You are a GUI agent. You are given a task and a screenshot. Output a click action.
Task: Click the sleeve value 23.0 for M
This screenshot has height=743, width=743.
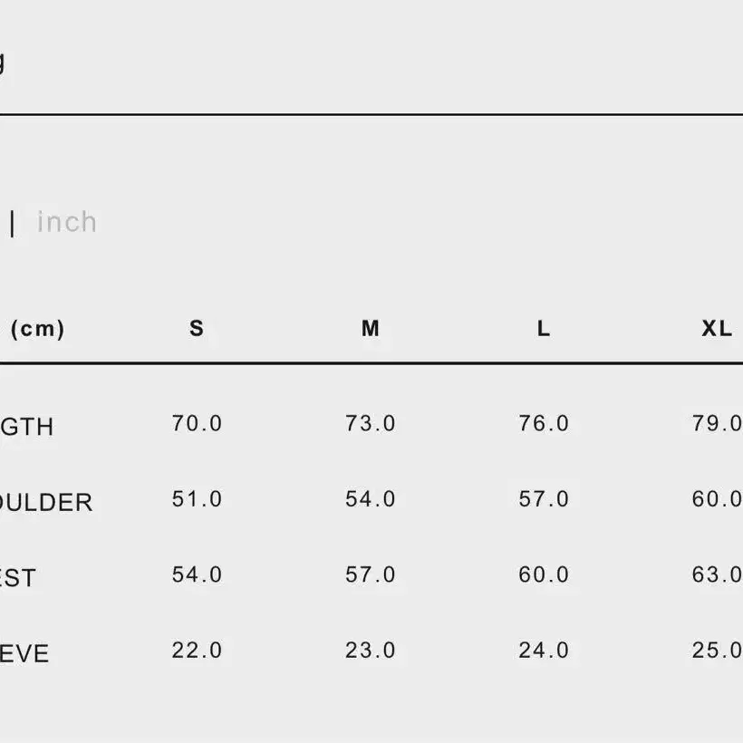click(x=370, y=651)
